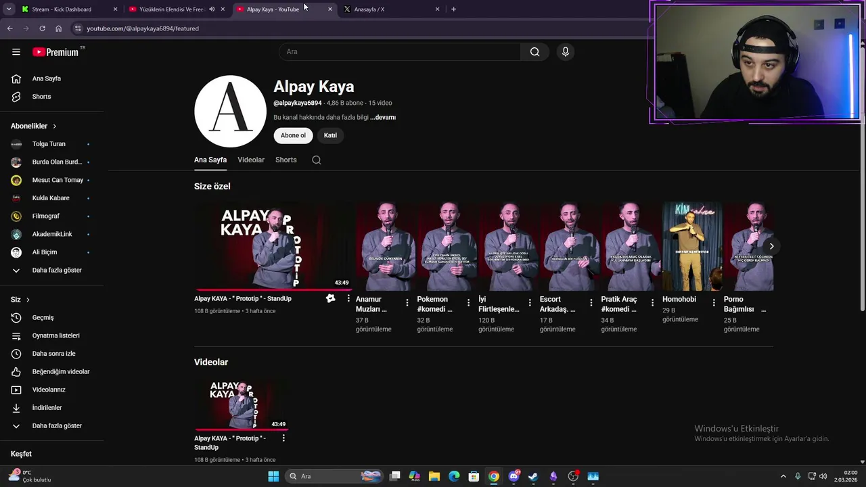Select the Ana Sayfa channel tab
Image resolution: width=866 pixels, height=487 pixels.
[x=210, y=160]
